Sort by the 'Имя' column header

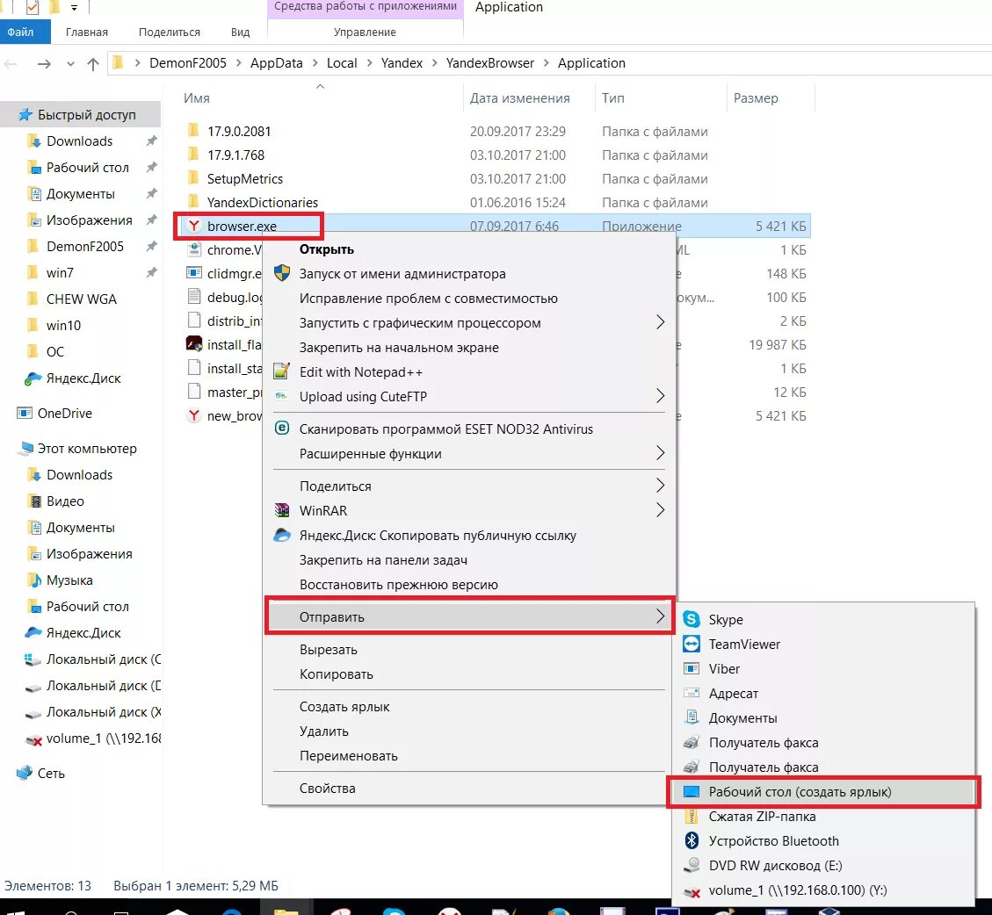196,98
